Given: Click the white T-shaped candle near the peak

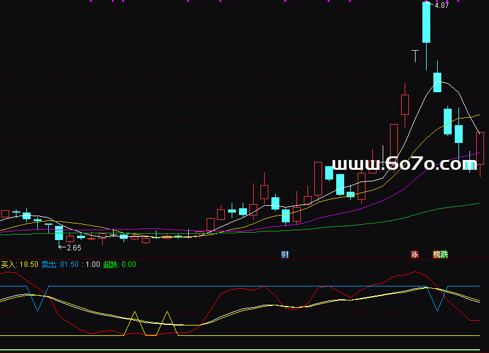Looking at the screenshot, I should [x=415, y=51].
